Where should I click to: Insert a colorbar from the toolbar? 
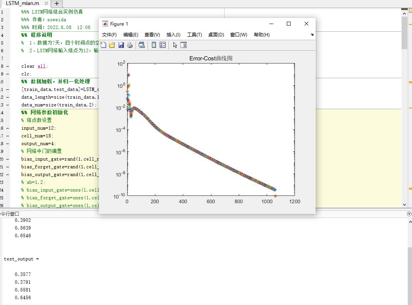[154, 45]
